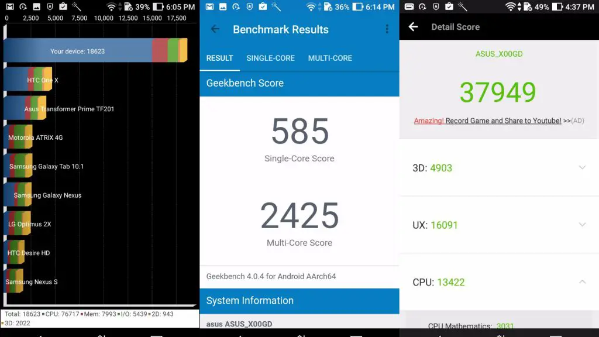Tap the clipboard check icon in Antutu status bar
The height and width of the screenshot is (337, 599).
[449, 6]
